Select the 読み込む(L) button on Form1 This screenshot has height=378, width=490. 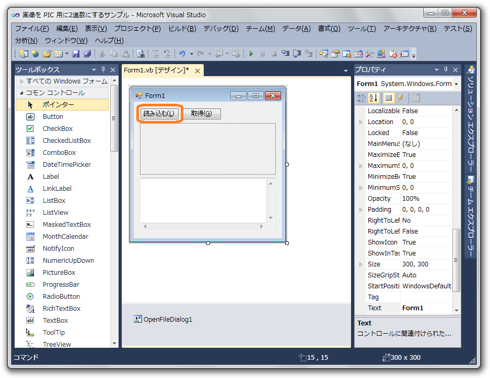pos(159,114)
